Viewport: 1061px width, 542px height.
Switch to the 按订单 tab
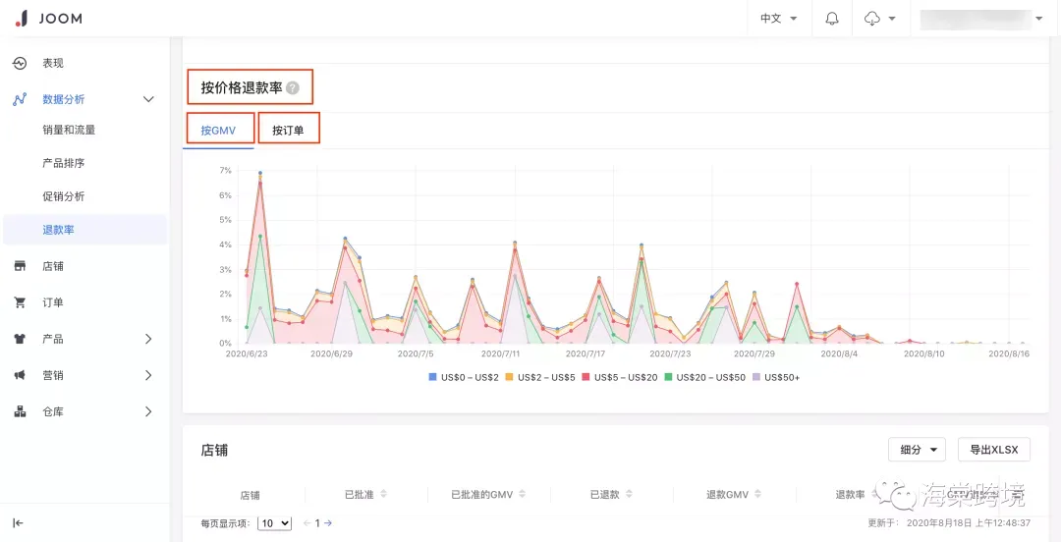tap(288, 131)
